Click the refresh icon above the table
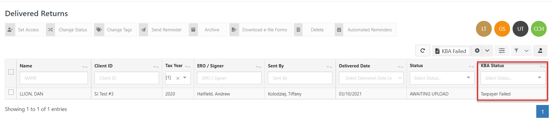Image resolution: width=553 pixels, height=122 pixels. point(423,51)
